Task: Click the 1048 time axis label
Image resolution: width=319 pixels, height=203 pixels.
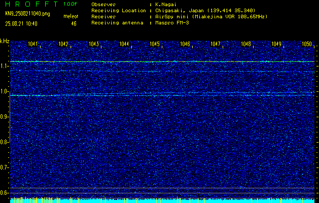Action: click(x=246, y=44)
